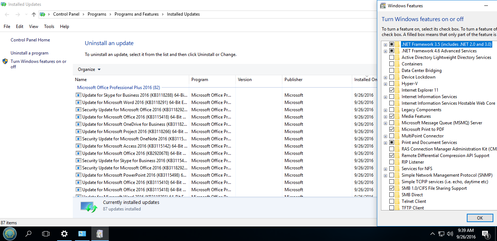
Task: Go to Programs and Features breadcrumb
Action: pos(136,14)
